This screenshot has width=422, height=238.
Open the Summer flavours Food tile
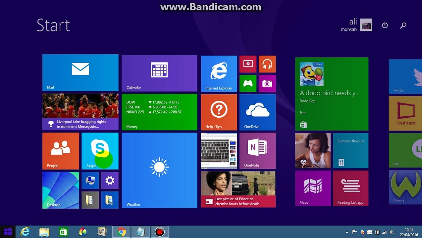[x=350, y=151]
